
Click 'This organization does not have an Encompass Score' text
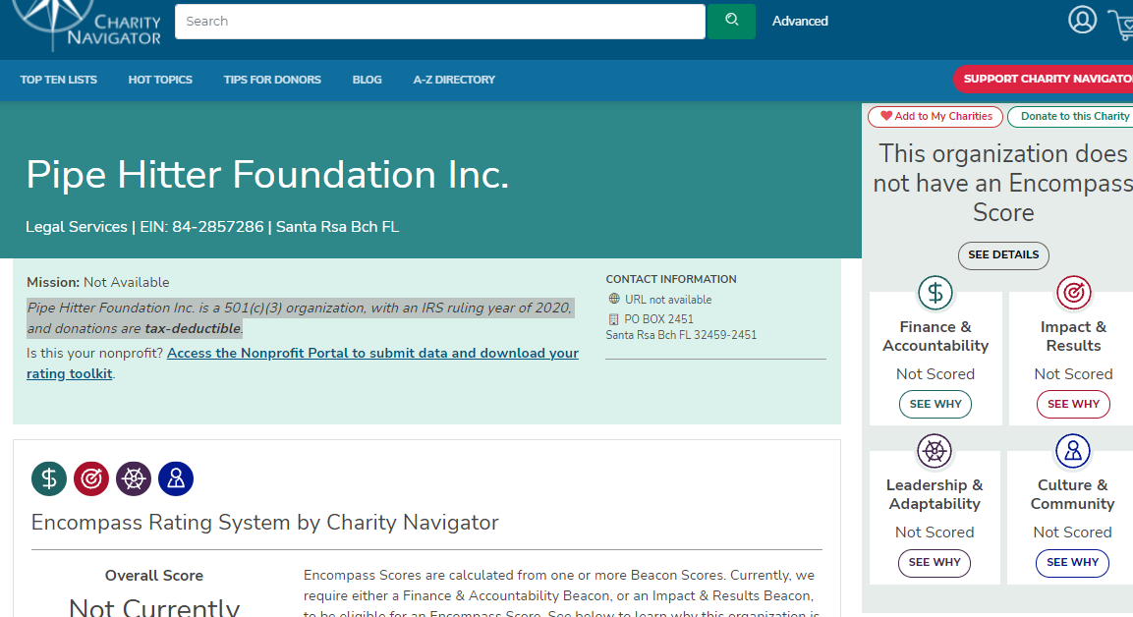tap(1003, 183)
